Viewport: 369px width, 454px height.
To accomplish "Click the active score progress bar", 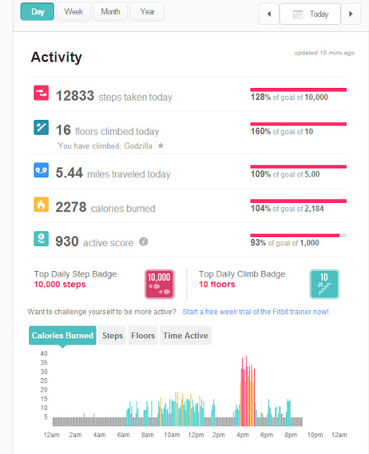I will [x=298, y=236].
